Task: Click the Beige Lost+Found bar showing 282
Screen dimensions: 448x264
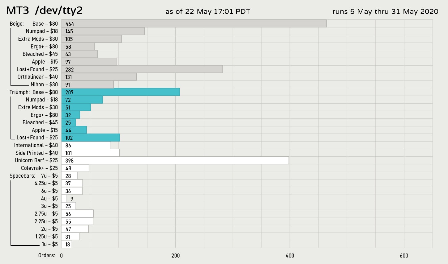Action: tap(142, 69)
